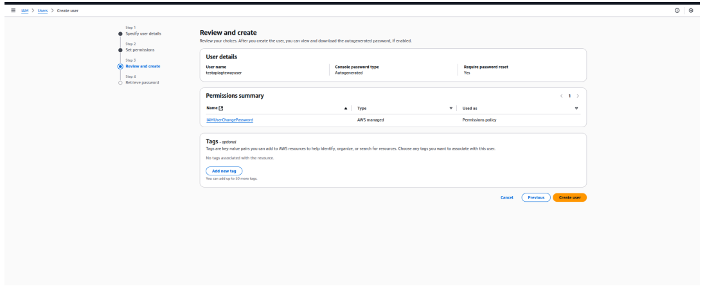The image size is (705, 293).
Task: Go back with Previous button
Action: tap(536, 197)
